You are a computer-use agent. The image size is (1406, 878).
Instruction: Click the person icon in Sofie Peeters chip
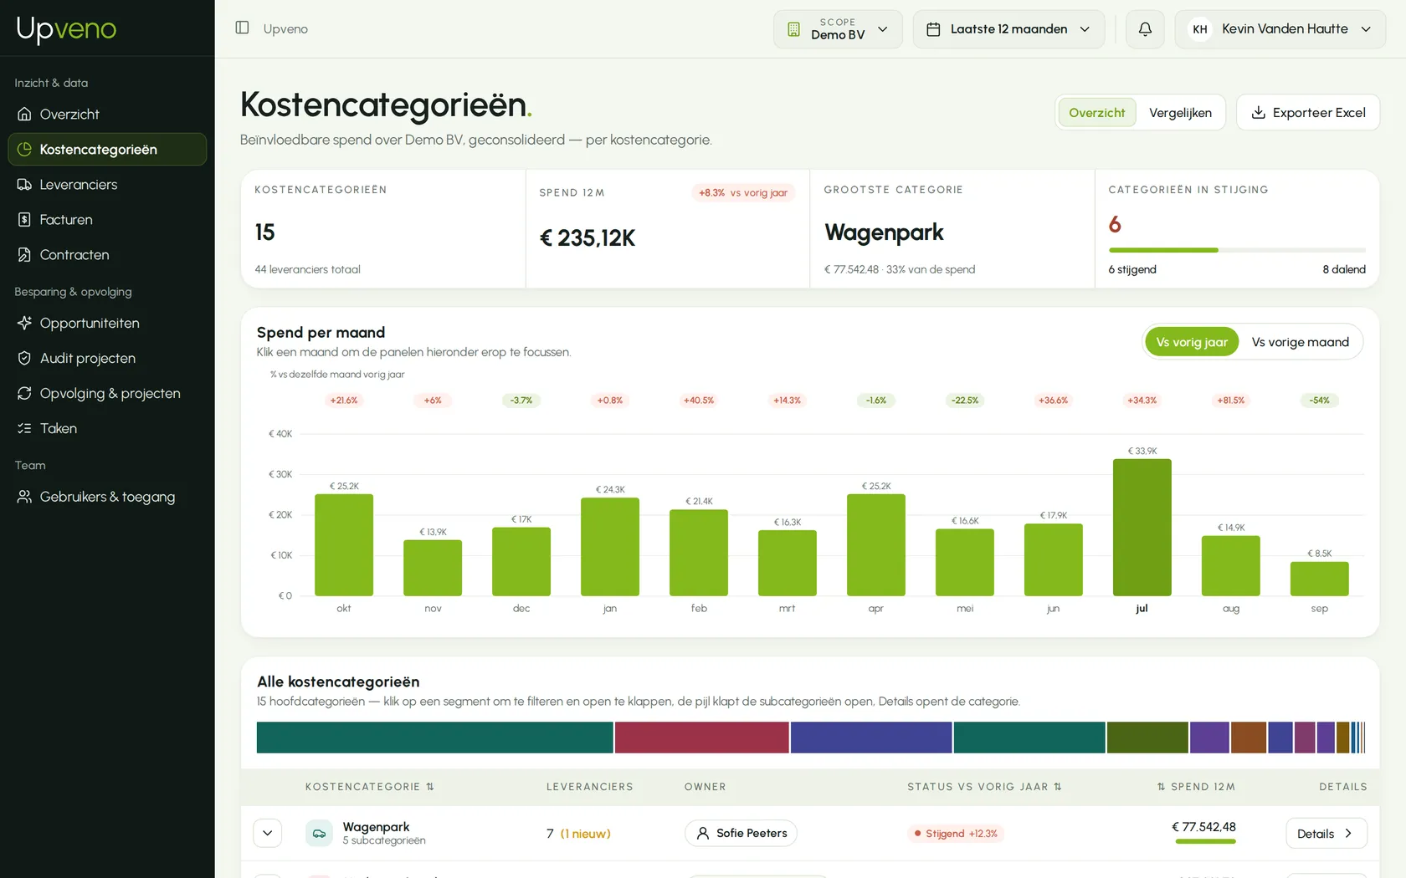(x=703, y=833)
